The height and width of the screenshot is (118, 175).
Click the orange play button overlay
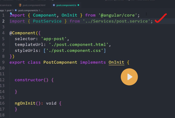coord(129,77)
